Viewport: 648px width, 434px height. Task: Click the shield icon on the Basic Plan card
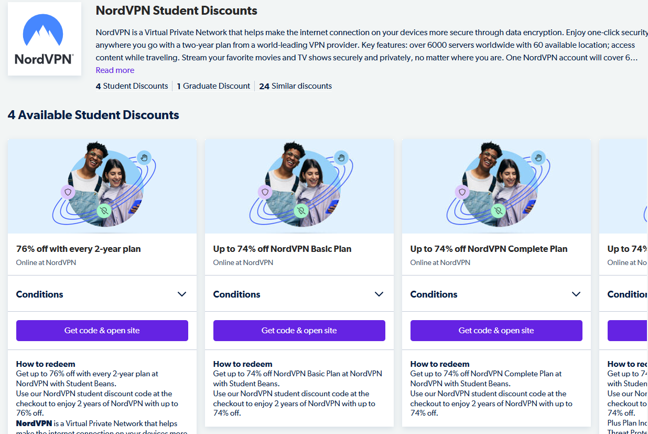(265, 193)
